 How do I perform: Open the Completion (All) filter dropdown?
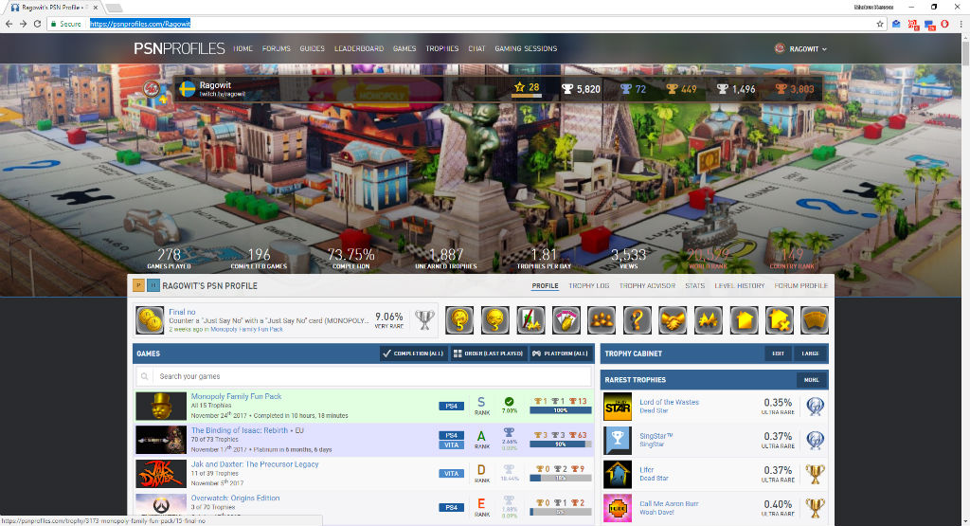[413, 354]
